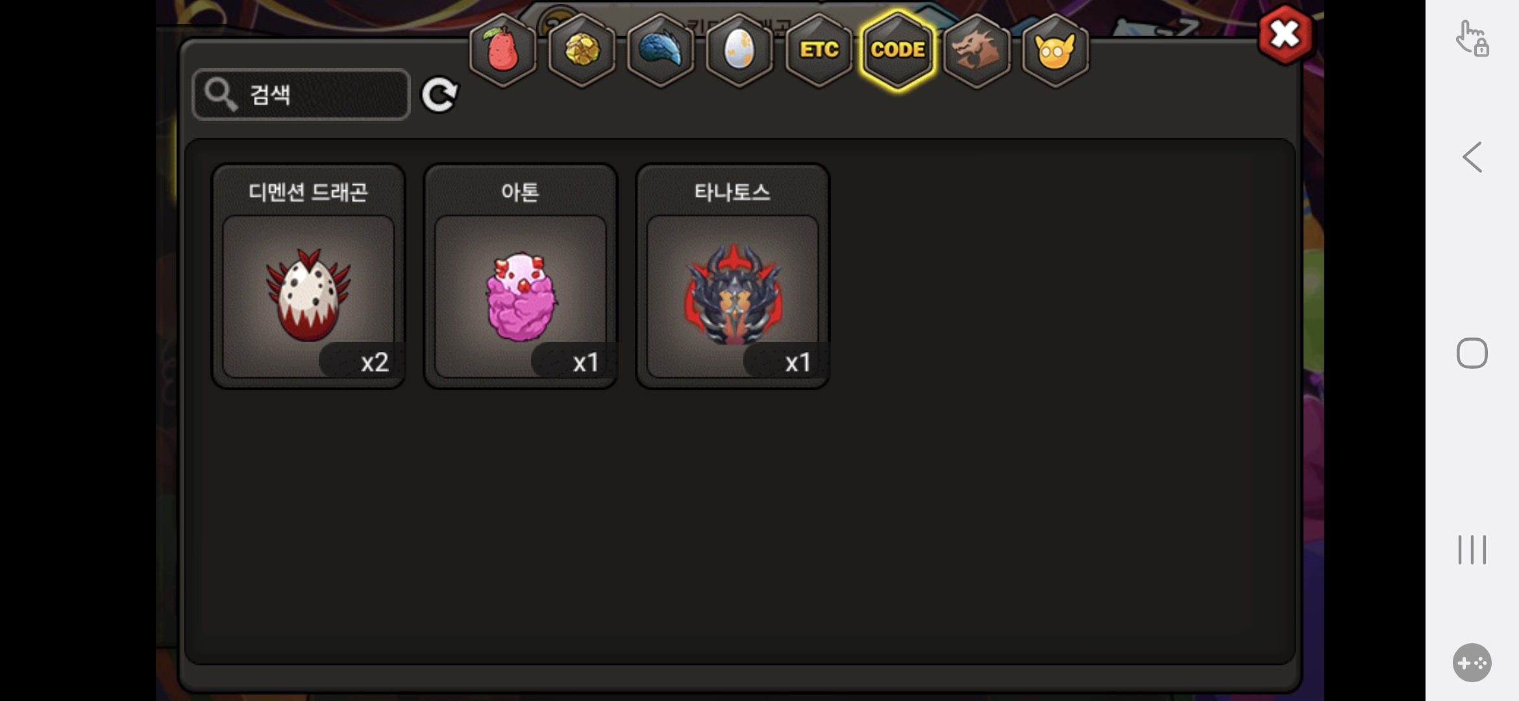The height and width of the screenshot is (701, 1519).
Task: Toggle the touch lock hand icon
Action: (1472, 39)
